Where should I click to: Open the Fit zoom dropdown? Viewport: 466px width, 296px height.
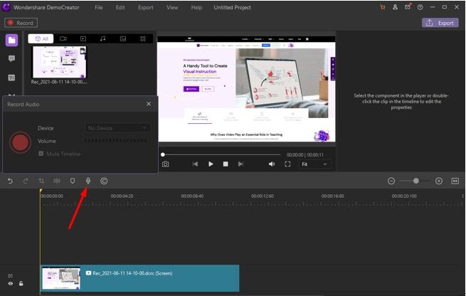[314, 164]
